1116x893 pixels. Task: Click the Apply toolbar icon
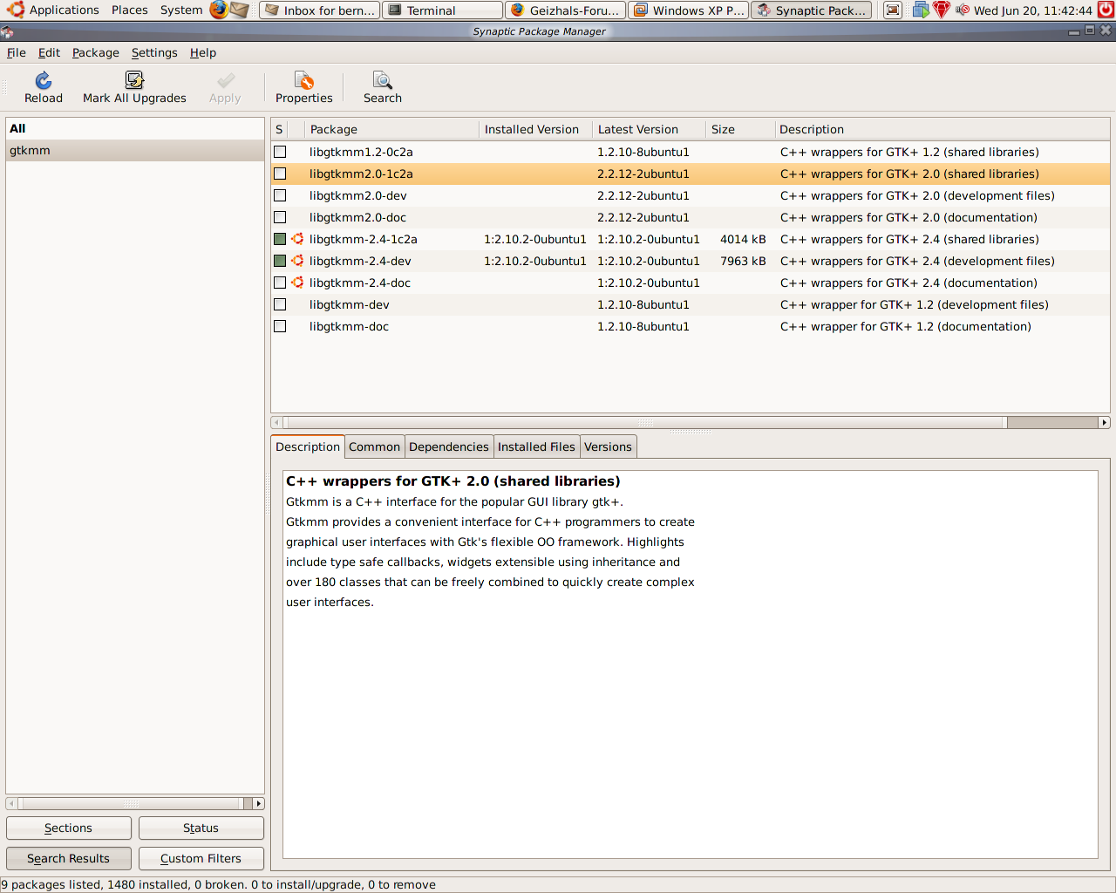tap(226, 80)
